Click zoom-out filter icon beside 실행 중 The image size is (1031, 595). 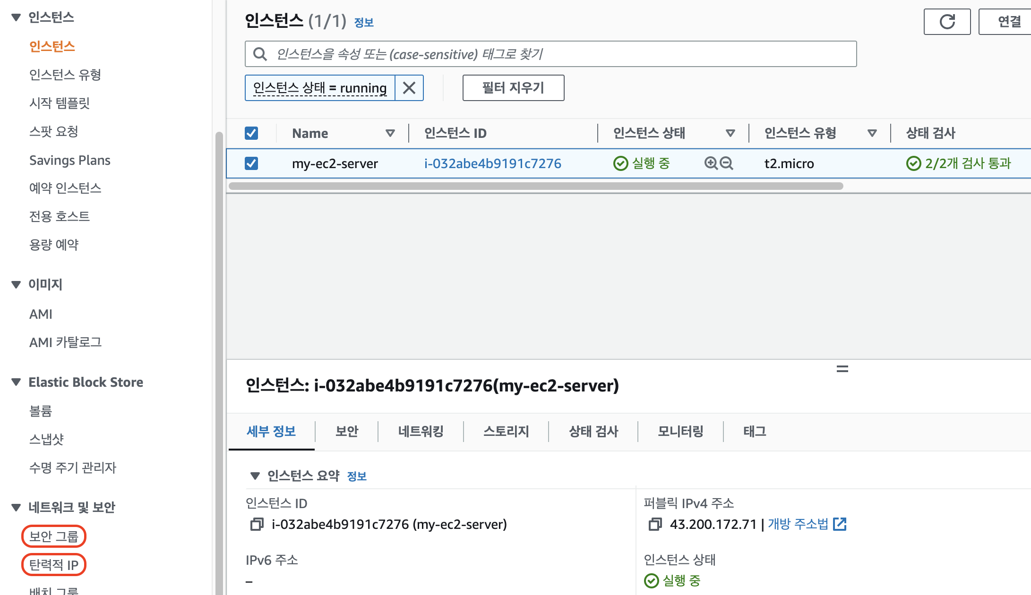click(726, 163)
